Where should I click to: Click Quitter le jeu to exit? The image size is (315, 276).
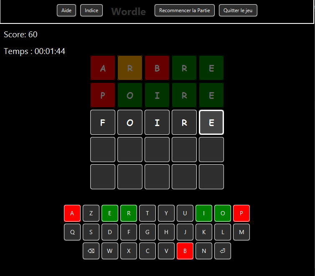(x=238, y=10)
